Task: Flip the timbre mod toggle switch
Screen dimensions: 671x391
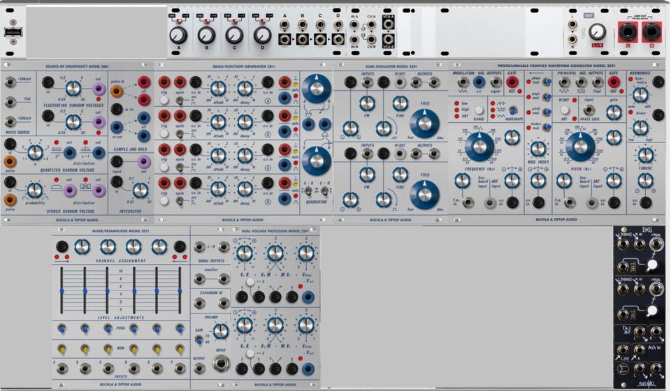Action: click(546, 127)
